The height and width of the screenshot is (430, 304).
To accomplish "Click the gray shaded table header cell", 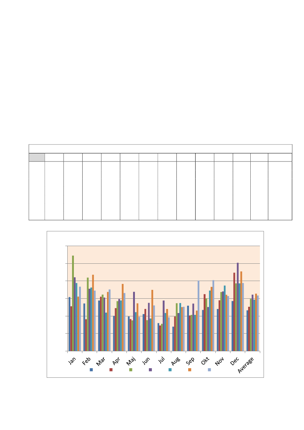I will [x=37, y=157].
